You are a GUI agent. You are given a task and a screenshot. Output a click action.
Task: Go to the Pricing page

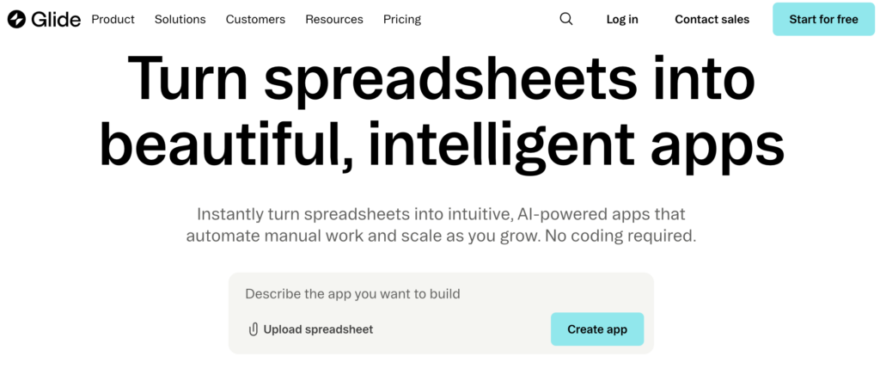402,19
